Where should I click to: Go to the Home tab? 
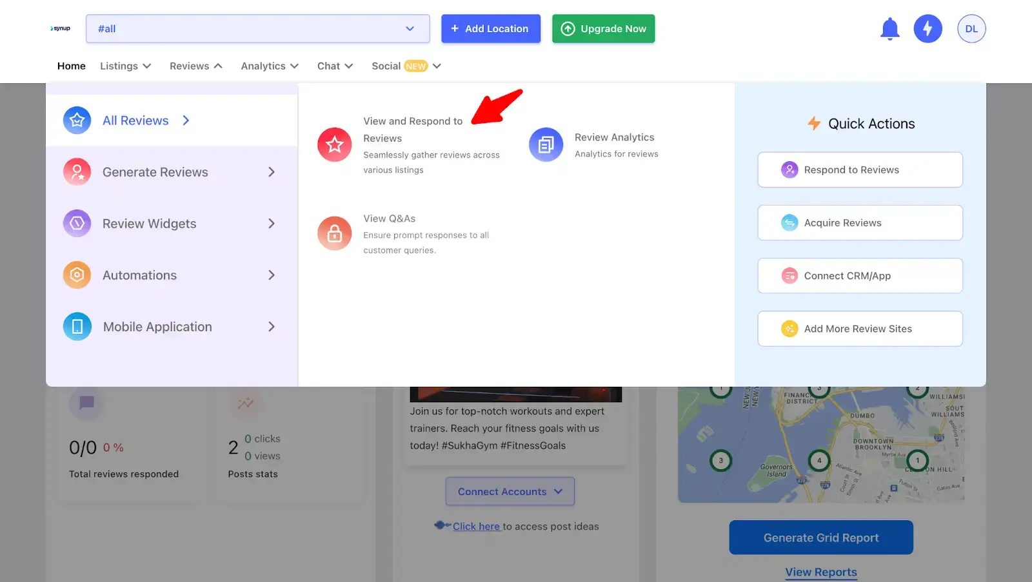click(72, 66)
